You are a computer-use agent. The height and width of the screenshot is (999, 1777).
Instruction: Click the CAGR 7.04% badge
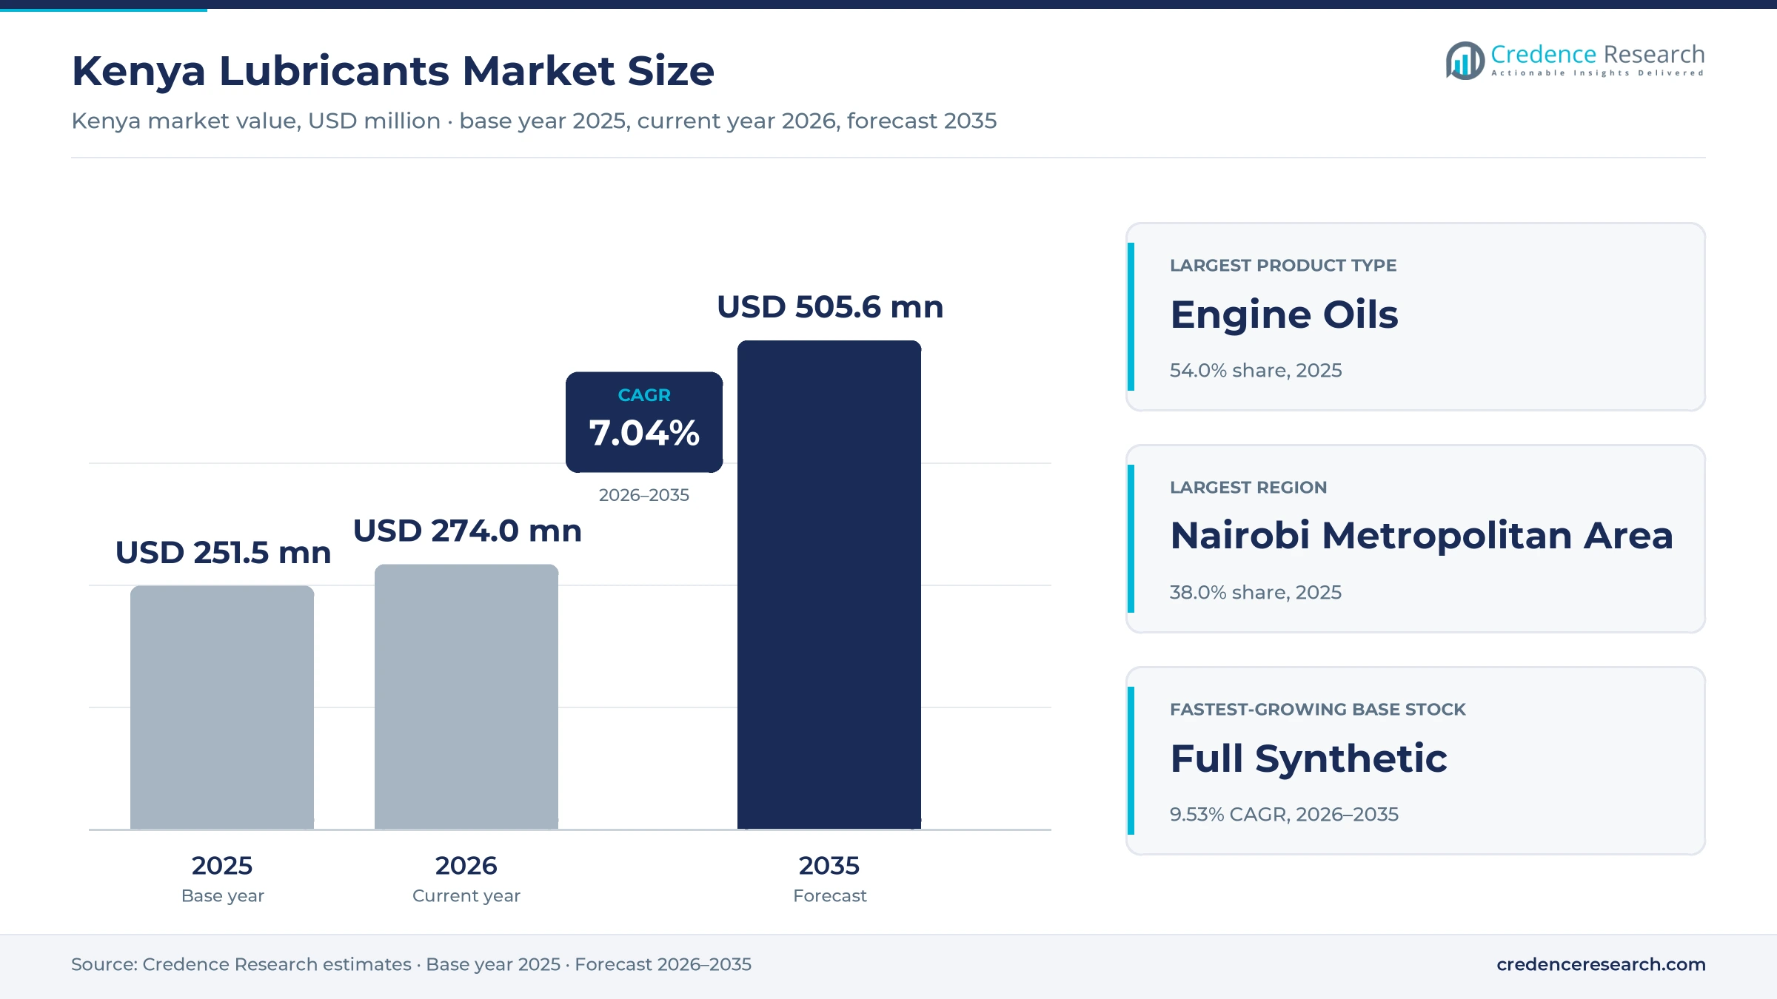(x=644, y=422)
